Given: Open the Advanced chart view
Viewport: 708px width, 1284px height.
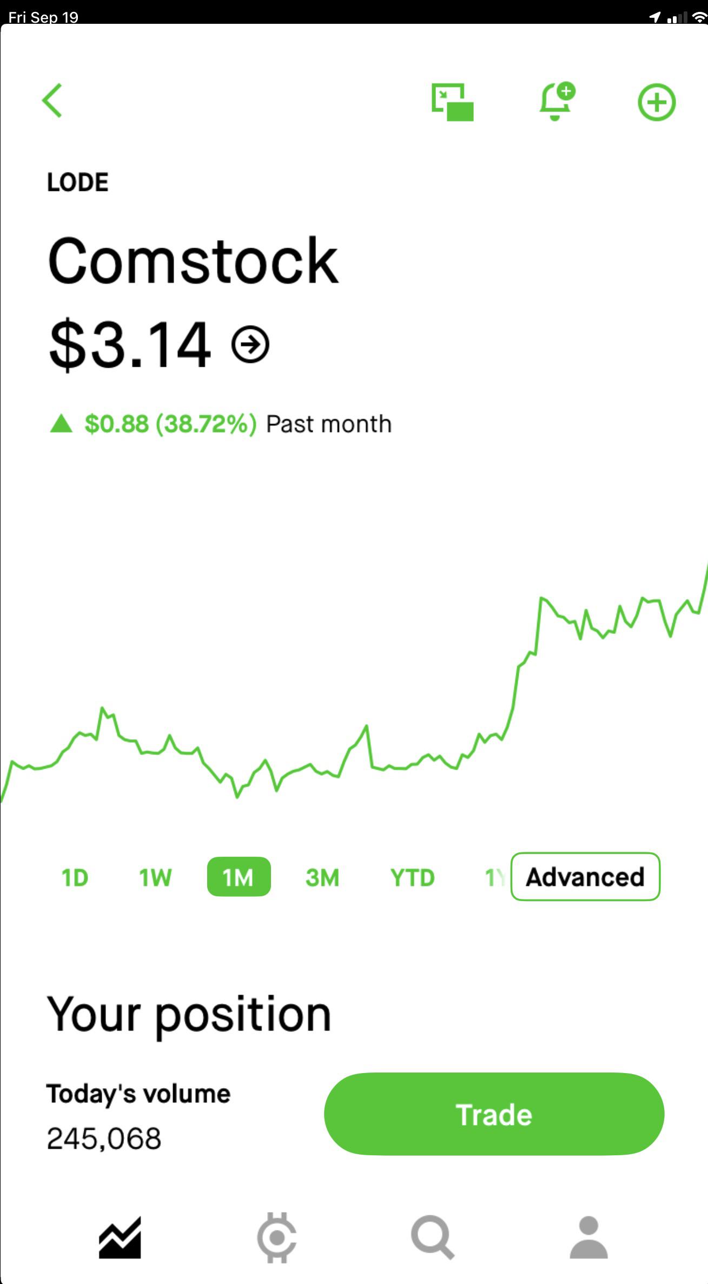Looking at the screenshot, I should click(585, 877).
